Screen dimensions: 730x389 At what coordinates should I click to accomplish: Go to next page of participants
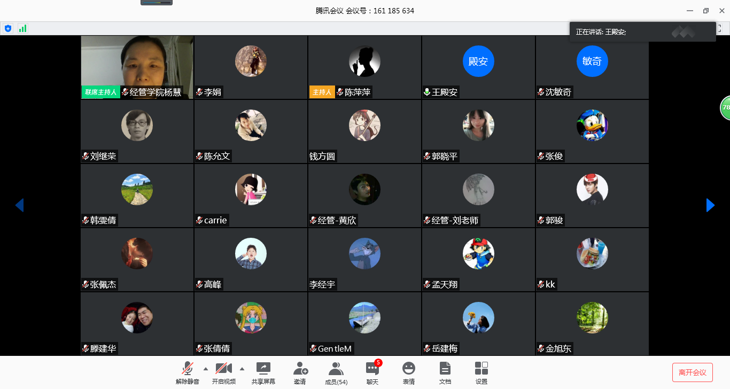tap(710, 205)
